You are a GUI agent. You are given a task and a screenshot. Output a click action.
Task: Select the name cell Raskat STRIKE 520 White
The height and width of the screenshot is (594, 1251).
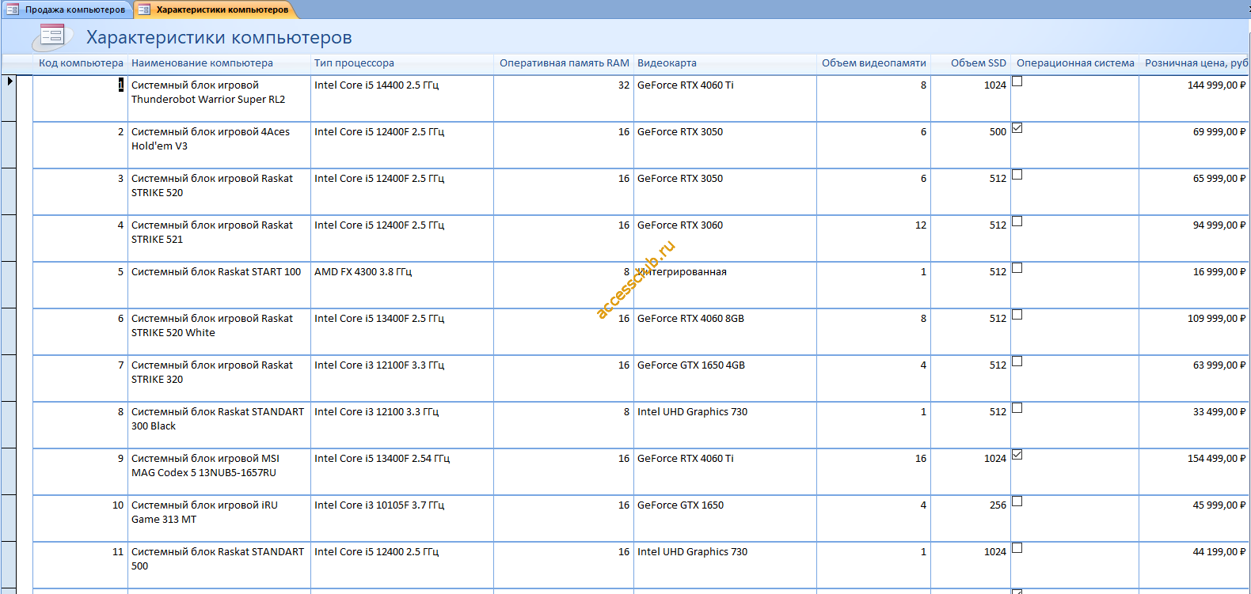point(219,331)
